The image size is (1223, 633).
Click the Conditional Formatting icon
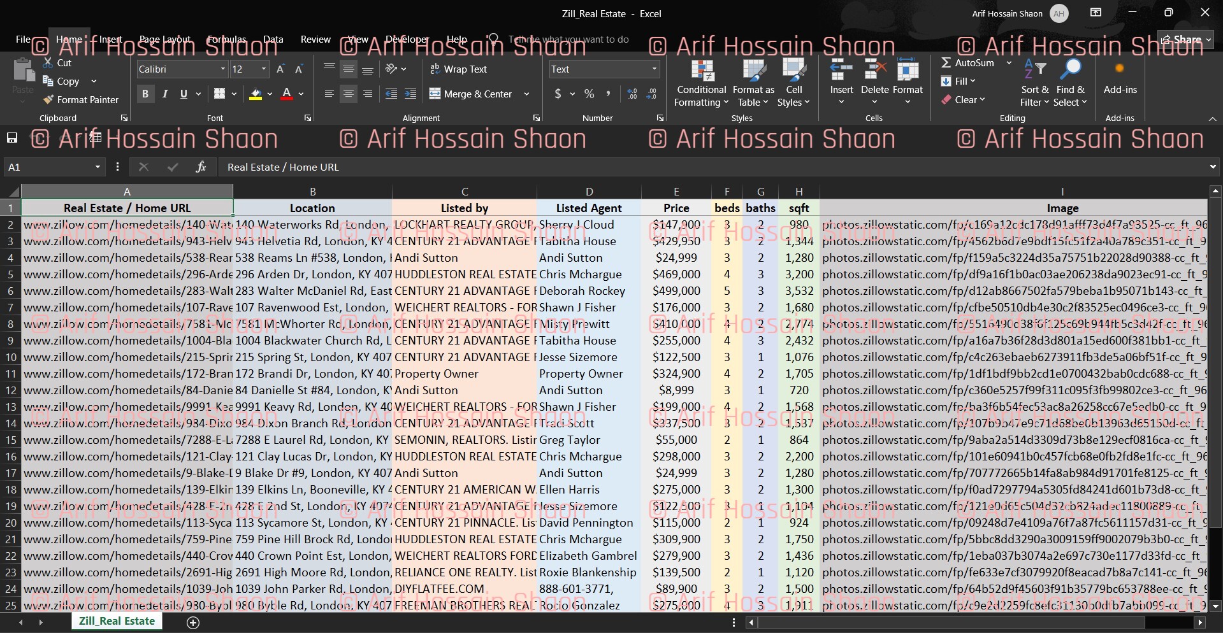pyautogui.click(x=702, y=71)
